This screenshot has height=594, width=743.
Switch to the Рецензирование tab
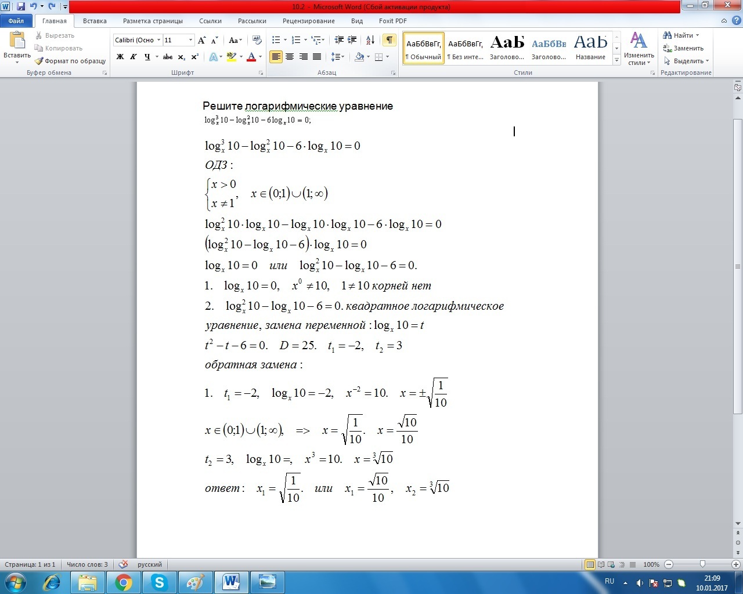309,21
